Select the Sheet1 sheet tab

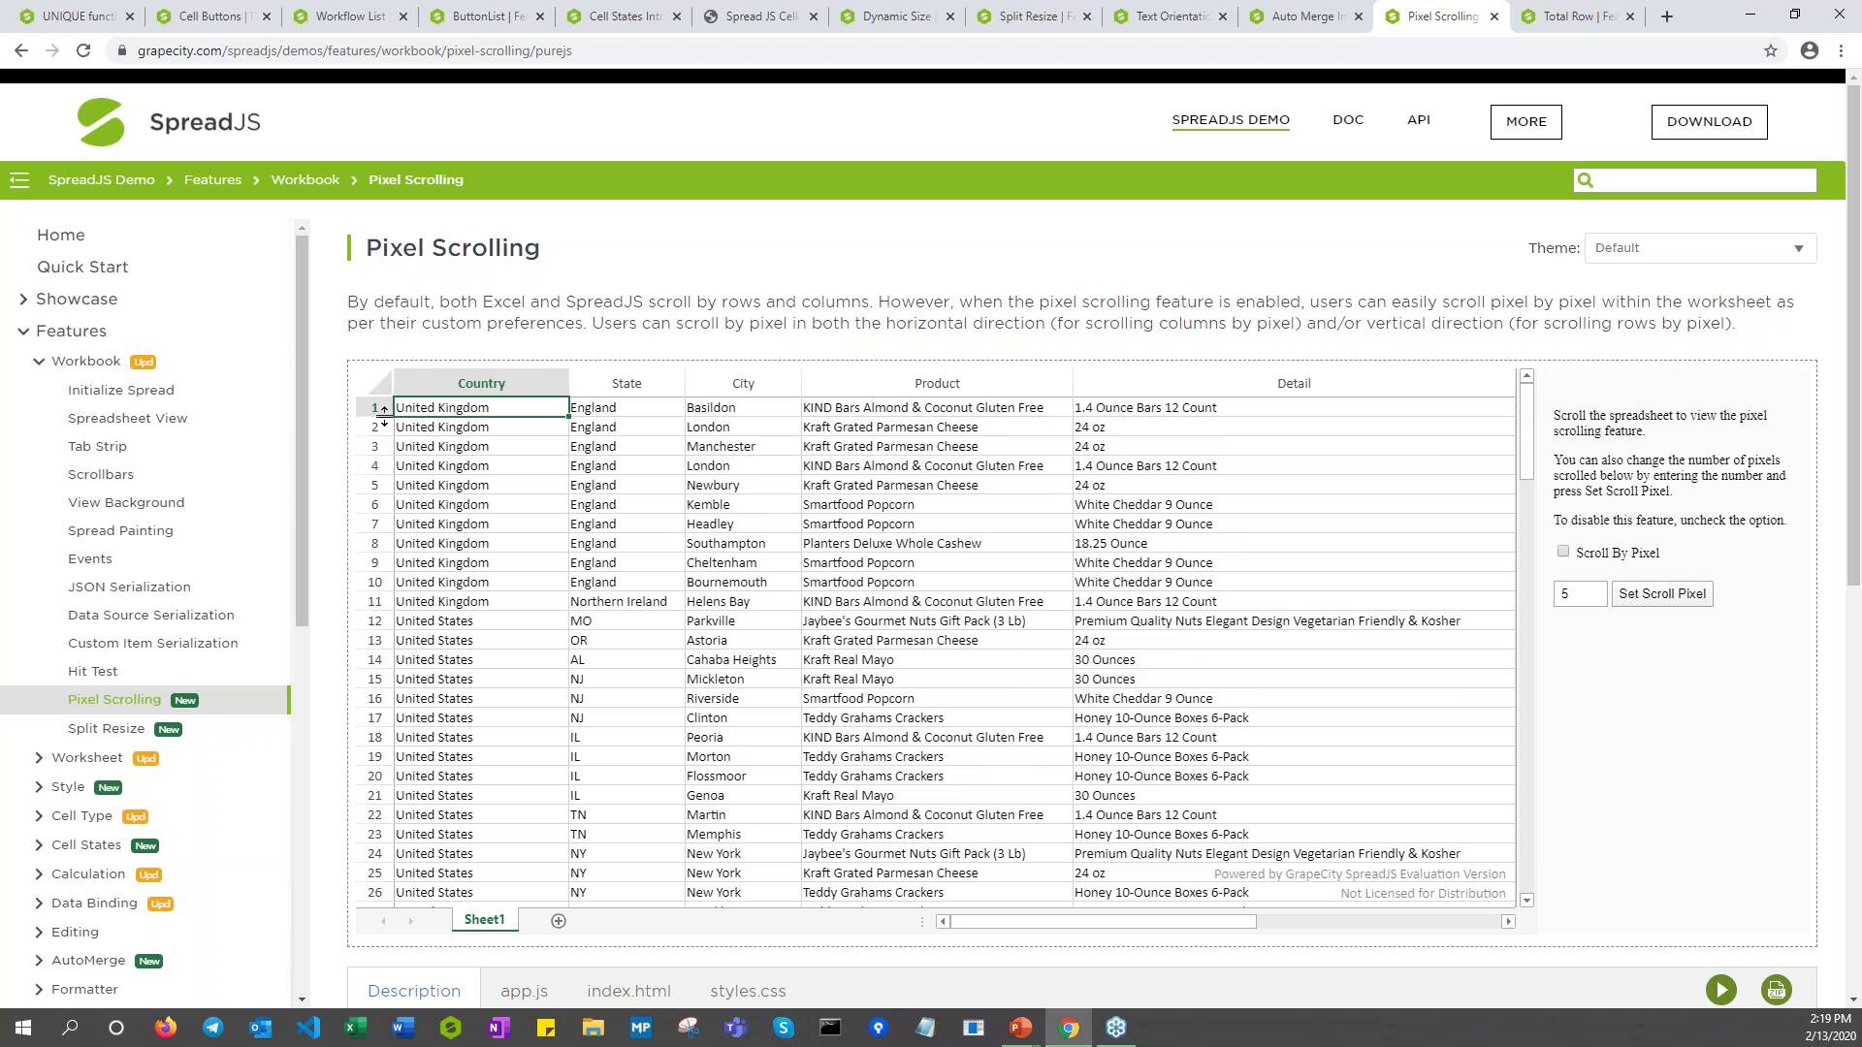485,920
